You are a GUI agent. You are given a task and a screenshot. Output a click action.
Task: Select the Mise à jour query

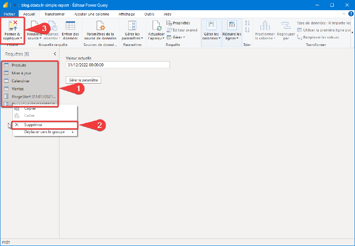(x=30, y=73)
